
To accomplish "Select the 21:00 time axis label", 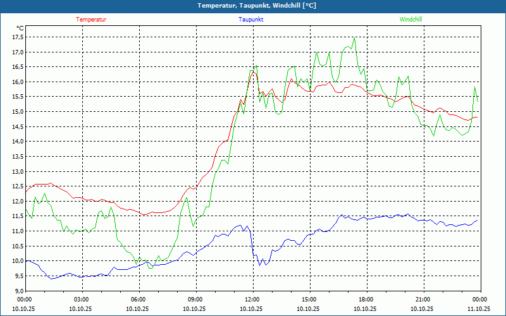I will 423,300.
